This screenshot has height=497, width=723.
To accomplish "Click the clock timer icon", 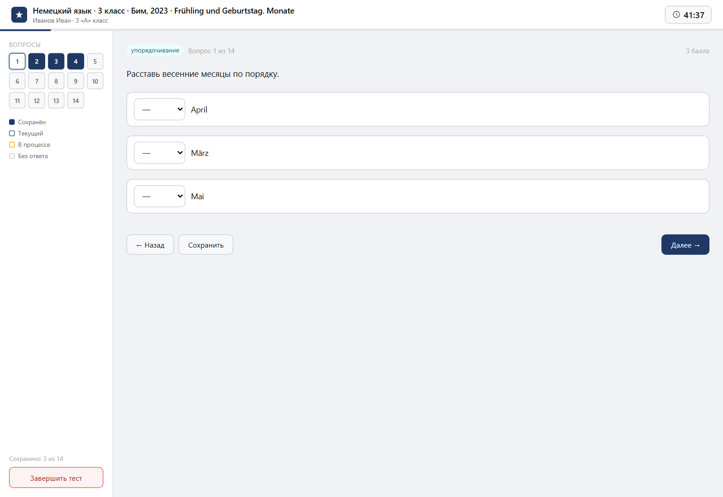I will tap(676, 14).
